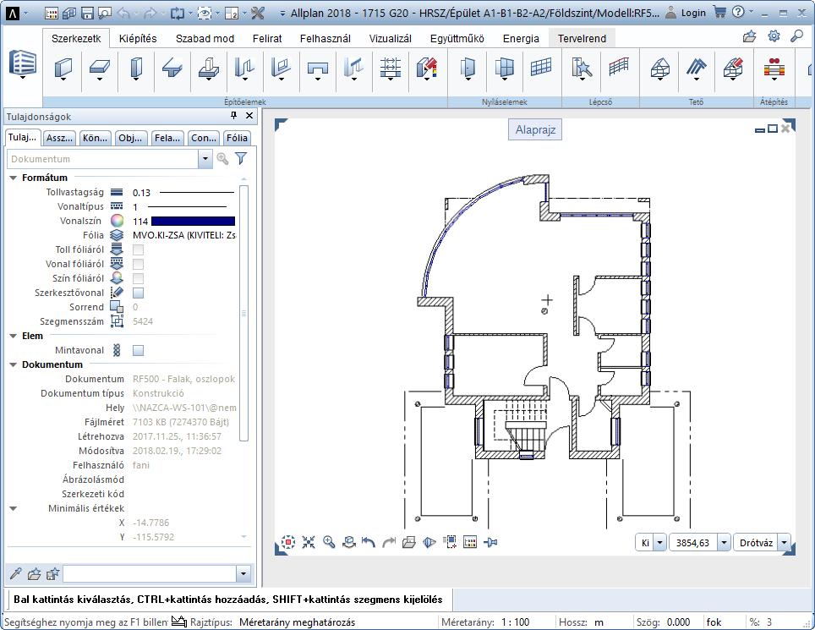
Task: Switch to the Tervelrend ribbon tab
Action: tap(582, 38)
